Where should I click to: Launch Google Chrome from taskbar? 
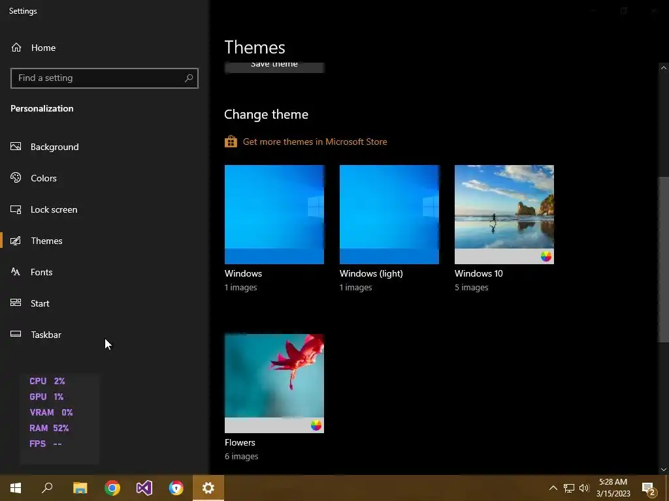pos(112,488)
